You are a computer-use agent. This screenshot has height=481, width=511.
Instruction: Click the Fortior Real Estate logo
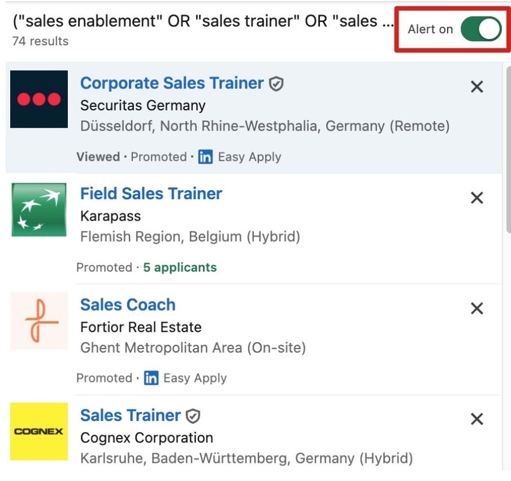click(x=39, y=320)
